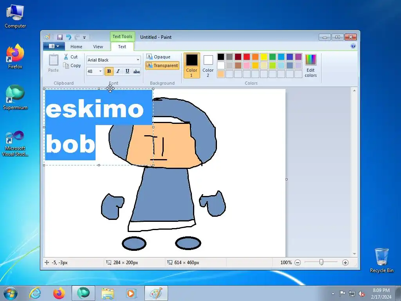The image size is (401, 301).
Task: Copy the selected text
Action: 72,65
